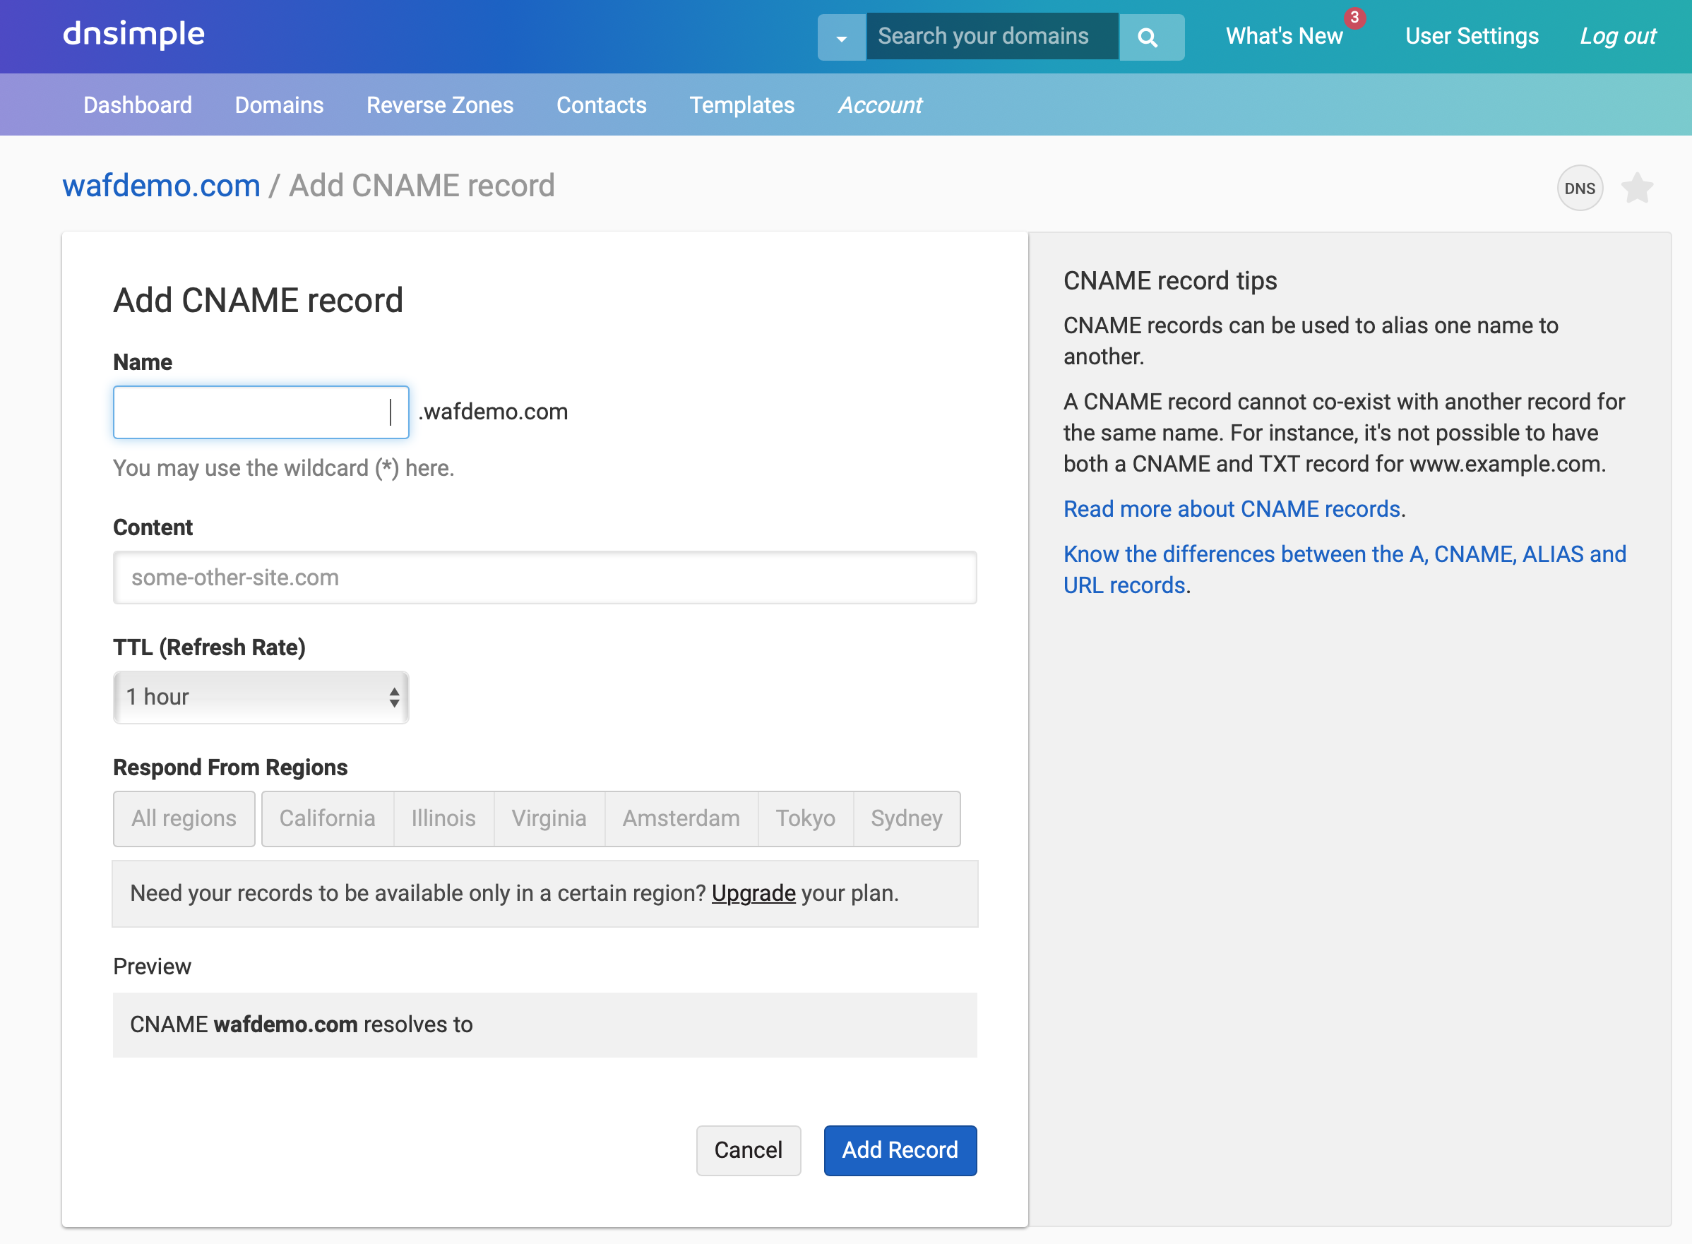Toggle the California region
The height and width of the screenshot is (1244, 1692).
coord(327,818)
